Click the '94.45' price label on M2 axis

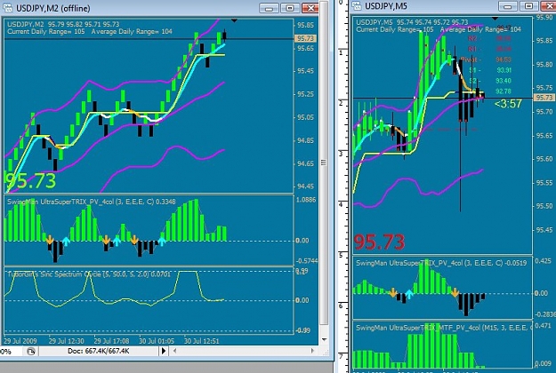[x=305, y=186]
